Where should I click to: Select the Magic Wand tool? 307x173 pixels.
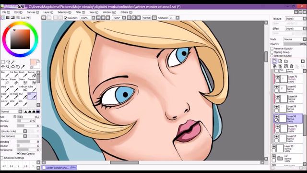tap(13, 62)
